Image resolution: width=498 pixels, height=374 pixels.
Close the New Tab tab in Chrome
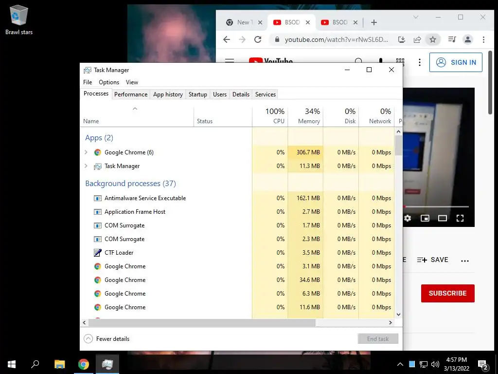pos(260,22)
